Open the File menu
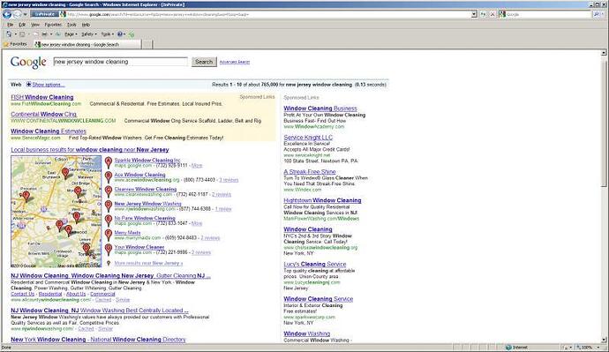This screenshot has width=609, height=352. 10,25
